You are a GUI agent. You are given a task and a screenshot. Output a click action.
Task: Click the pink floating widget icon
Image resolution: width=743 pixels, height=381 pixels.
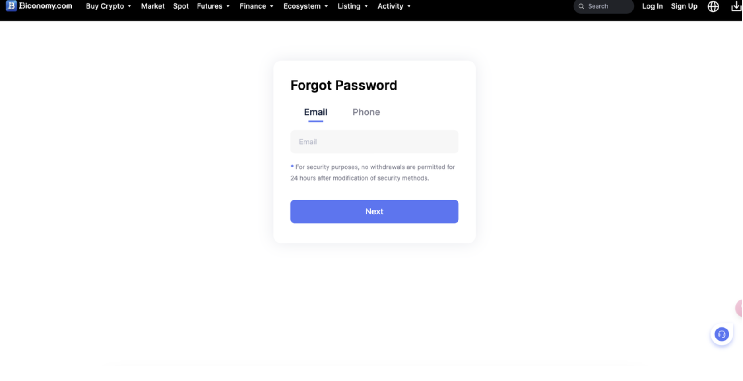click(739, 309)
